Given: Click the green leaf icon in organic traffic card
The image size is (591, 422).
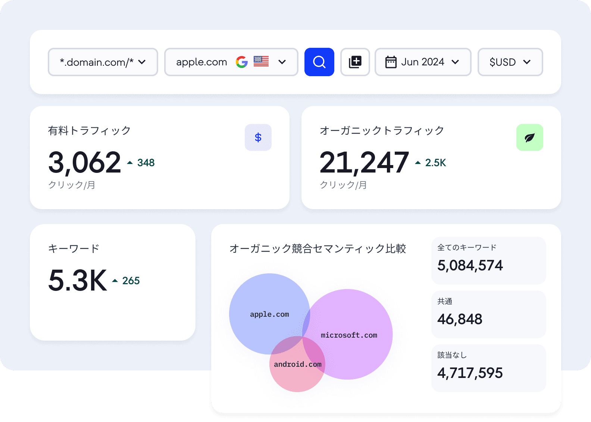Looking at the screenshot, I should point(530,137).
